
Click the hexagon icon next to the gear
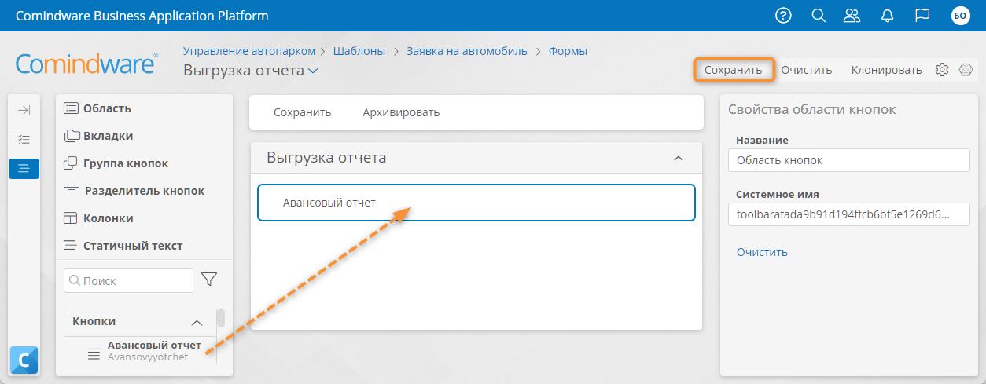pos(966,70)
